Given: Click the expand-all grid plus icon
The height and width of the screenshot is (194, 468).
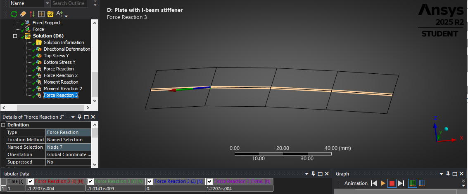Looking at the screenshot, I should coord(41,14).
